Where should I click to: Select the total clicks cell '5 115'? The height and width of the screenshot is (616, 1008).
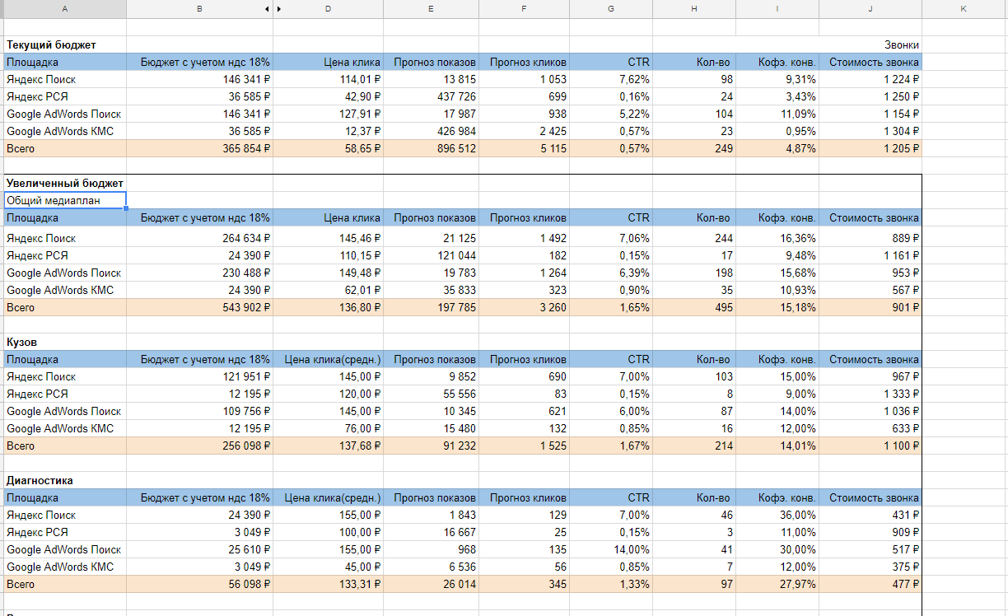point(524,148)
